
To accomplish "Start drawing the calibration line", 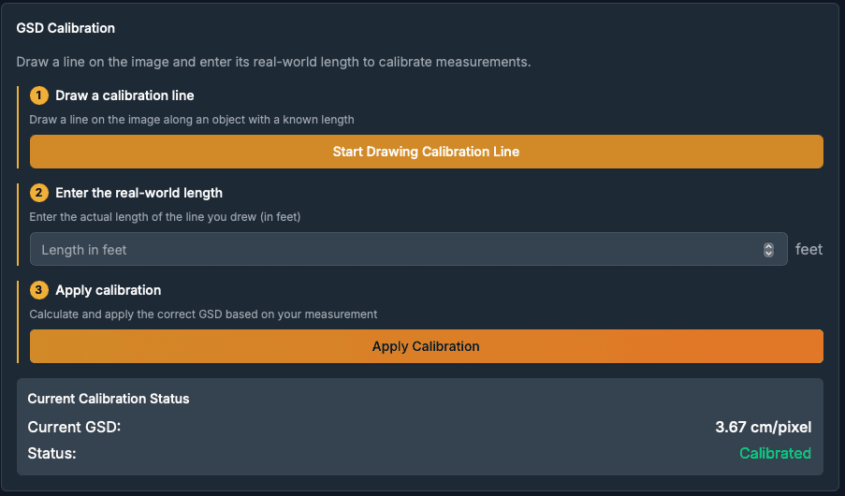I will [x=427, y=152].
